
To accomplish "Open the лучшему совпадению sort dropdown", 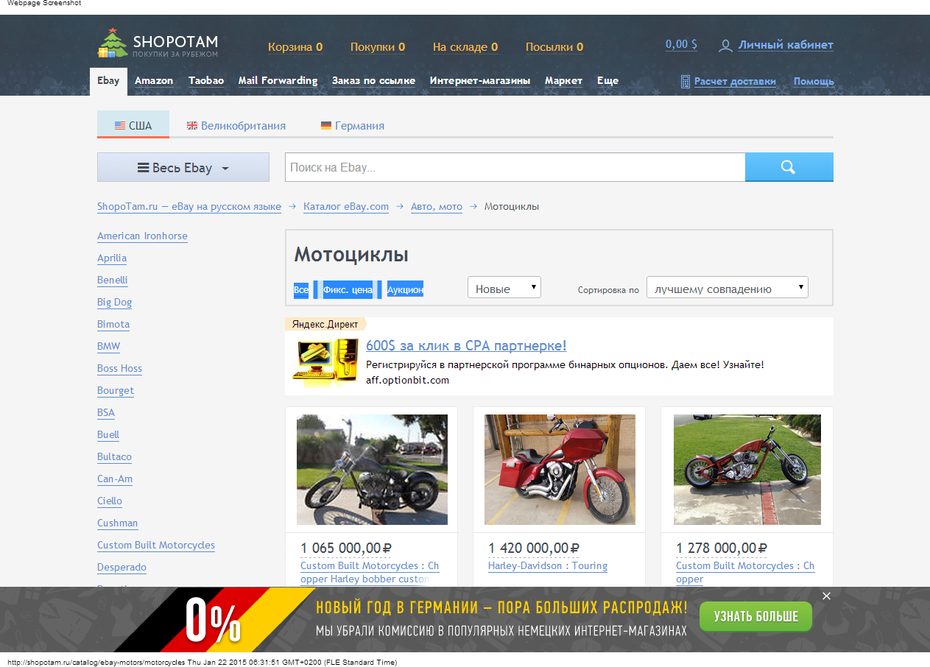I will click(x=728, y=288).
